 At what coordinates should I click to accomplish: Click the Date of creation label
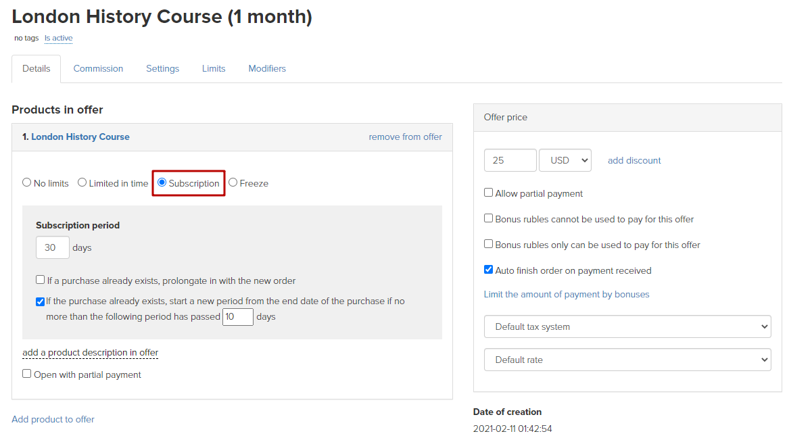point(507,412)
